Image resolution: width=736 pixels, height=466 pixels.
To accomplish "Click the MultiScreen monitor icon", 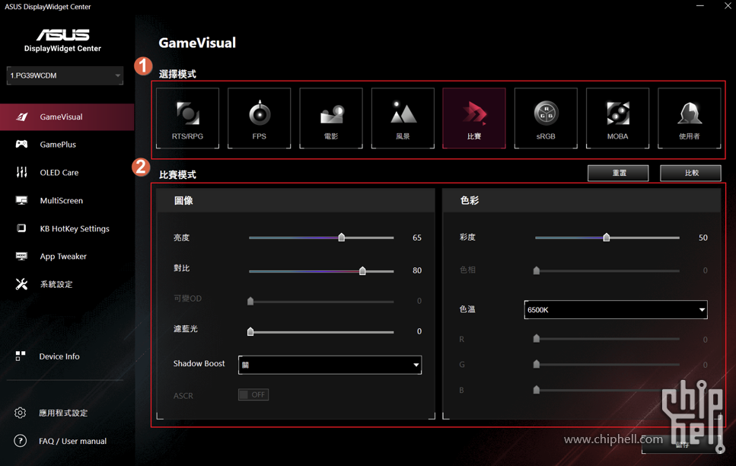I will [x=21, y=200].
